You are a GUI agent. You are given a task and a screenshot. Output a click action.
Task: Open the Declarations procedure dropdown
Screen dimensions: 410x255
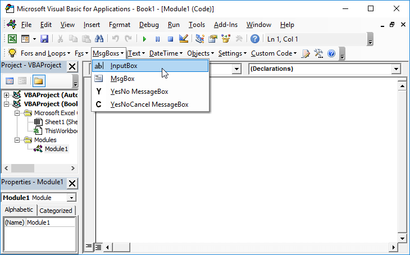[397, 69]
